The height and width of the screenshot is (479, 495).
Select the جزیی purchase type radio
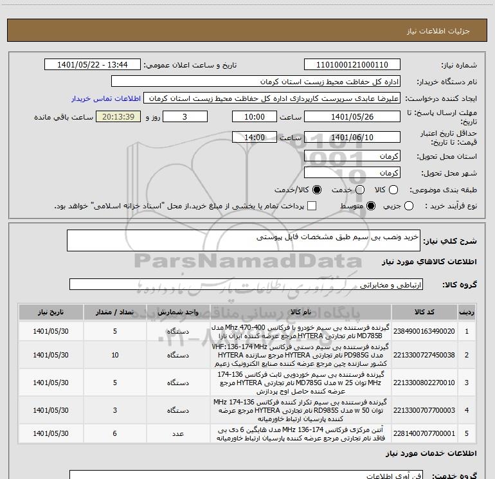click(408, 206)
